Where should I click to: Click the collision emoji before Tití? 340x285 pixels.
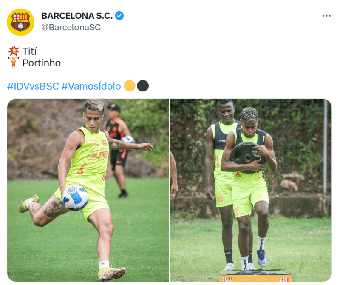click(14, 51)
